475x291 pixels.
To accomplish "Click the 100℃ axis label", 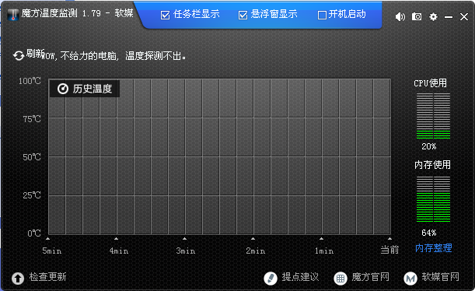I will point(30,81).
